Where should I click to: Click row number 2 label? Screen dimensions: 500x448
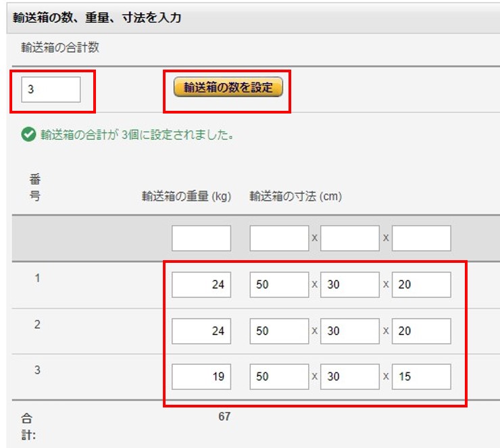[x=37, y=324]
